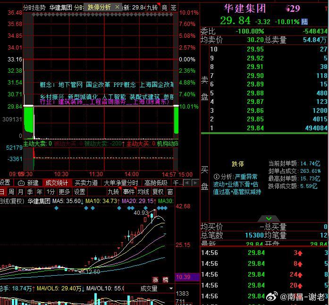
Task: Click the 窗 window button
Action: [x=170, y=192]
